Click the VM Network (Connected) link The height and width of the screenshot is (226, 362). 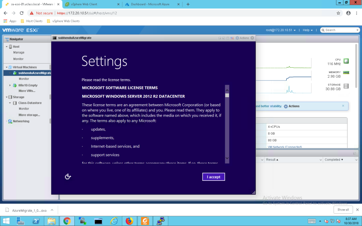(285, 147)
